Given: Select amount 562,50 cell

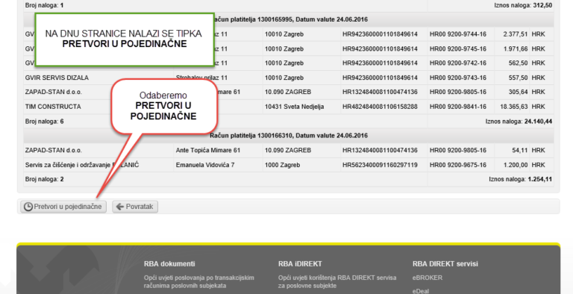Looking at the screenshot, I should click(519, 63).
